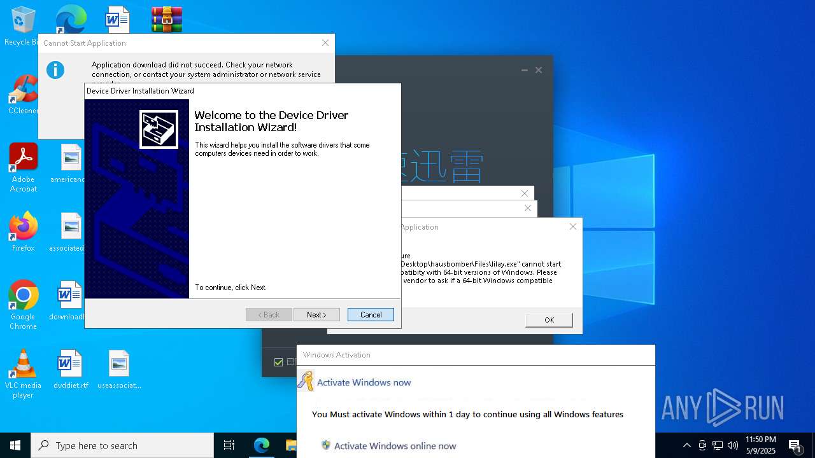
Task: Open the volume control tray icon
Action: tap(733, 445)
